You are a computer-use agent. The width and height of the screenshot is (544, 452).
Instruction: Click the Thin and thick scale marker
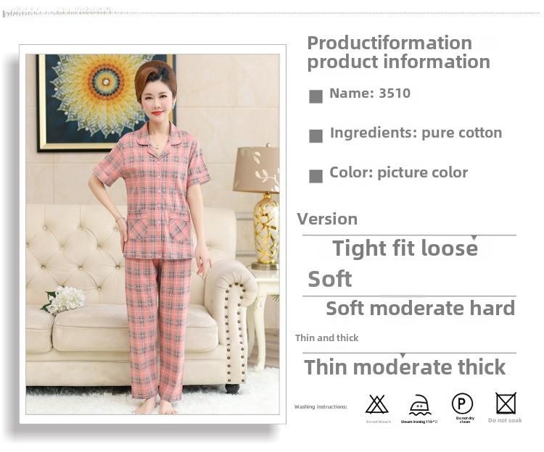click(x=403, y=356)
